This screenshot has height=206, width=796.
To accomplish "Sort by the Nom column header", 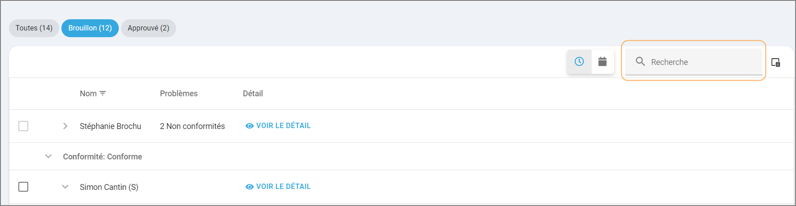I will click(x=88, y=94).
